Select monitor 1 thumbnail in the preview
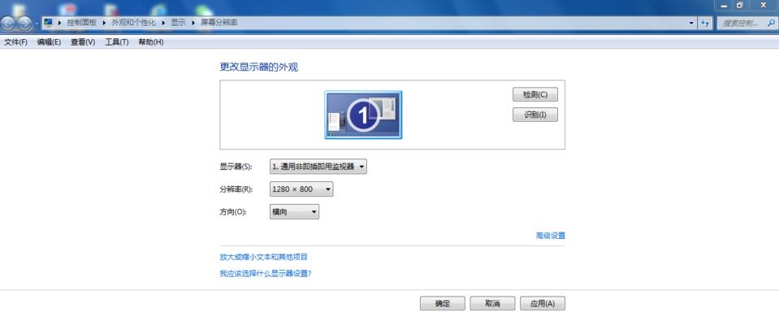This screenshot has width=779, height=325. [x=363, y=115]
